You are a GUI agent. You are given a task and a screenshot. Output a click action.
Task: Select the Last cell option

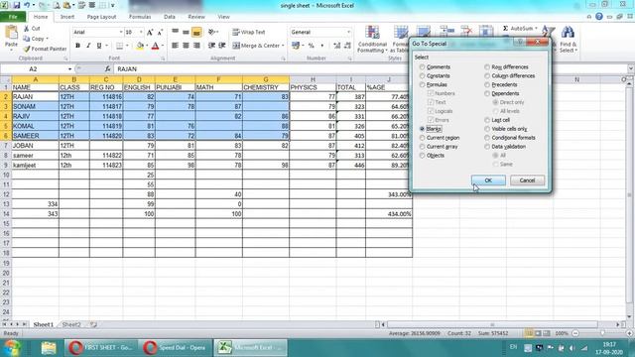click(x=487, y=120)
